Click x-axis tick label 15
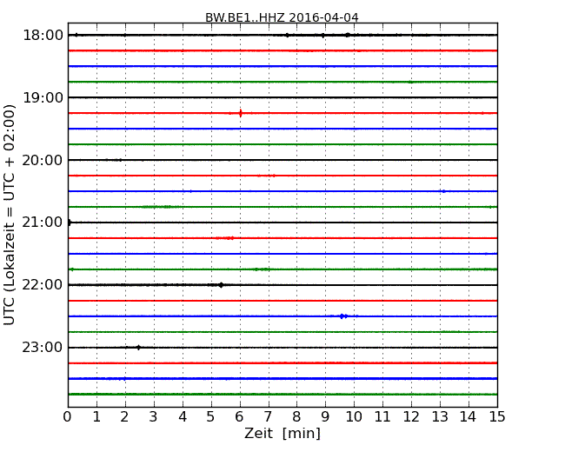The width and height of the screenshot is (565, 452). coord(497,417)
